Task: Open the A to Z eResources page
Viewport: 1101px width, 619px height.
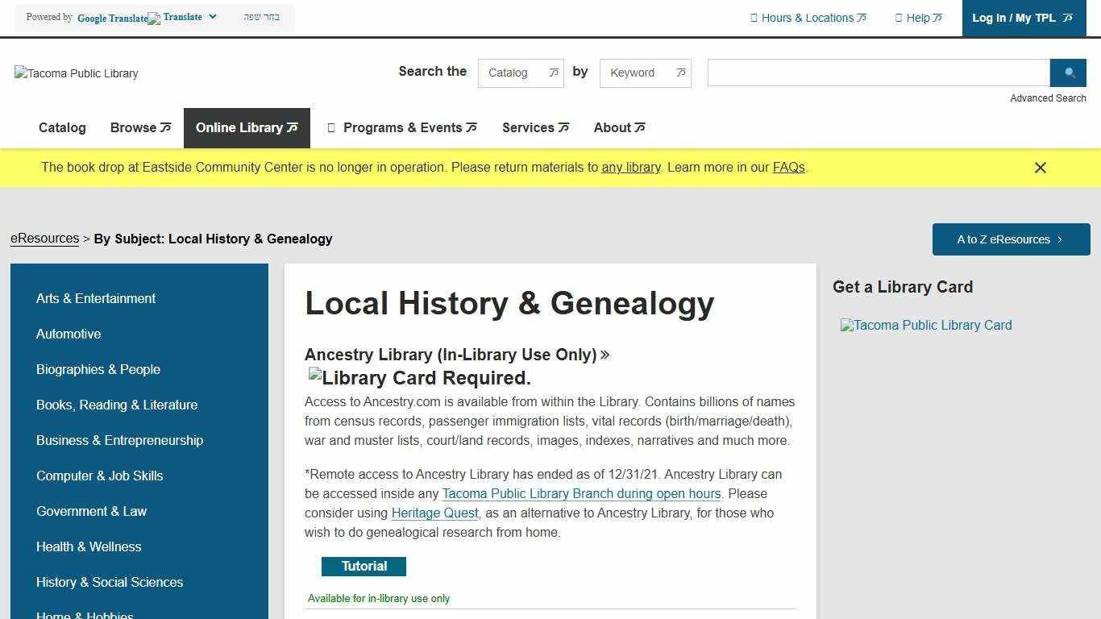Action: 1009,239
